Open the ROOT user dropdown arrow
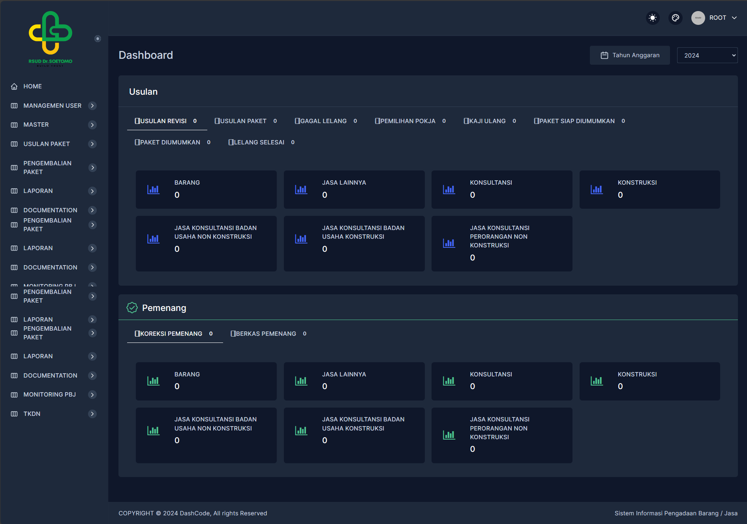The width and height of the screenshot is (747, 524). point(734,18)
